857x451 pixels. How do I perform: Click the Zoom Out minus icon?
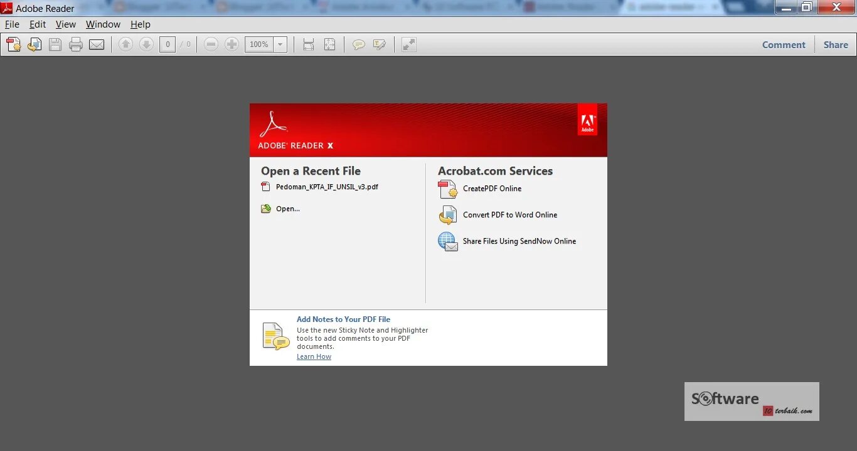(211, 44)
